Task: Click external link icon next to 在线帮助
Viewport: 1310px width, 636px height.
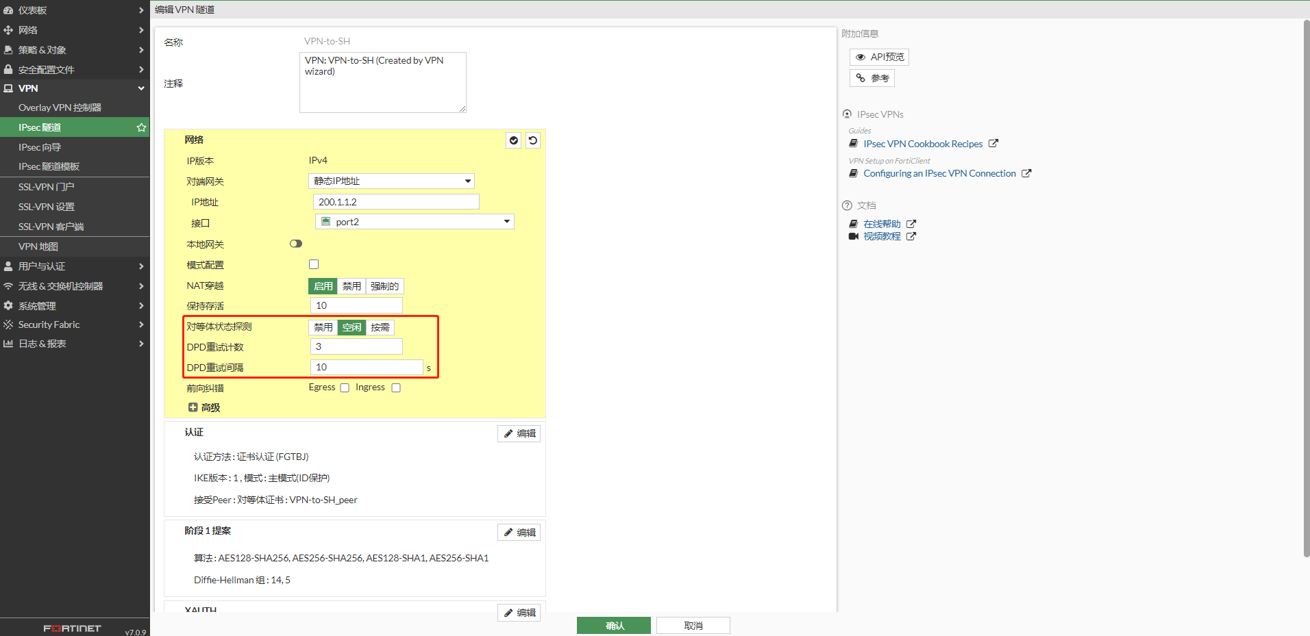Action: [x=911, y=224]
